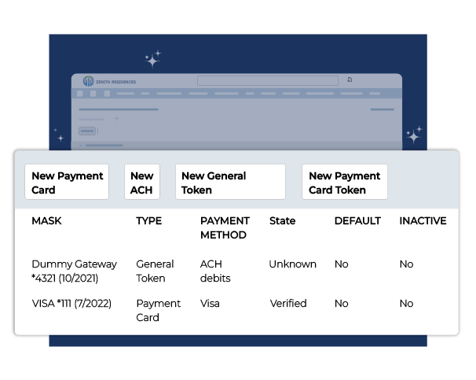Screen dimensions: 476x380
Task: Click the Unknown state value
Action: click(292, 264)
